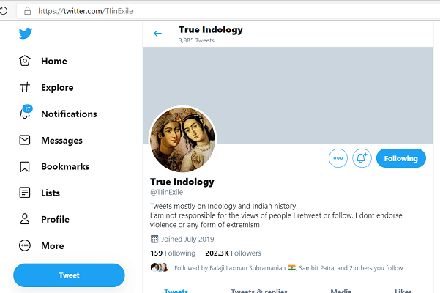The image size is (440, 293).
Task: Go back using the arrow icon
Action: [x=157, y=34]
